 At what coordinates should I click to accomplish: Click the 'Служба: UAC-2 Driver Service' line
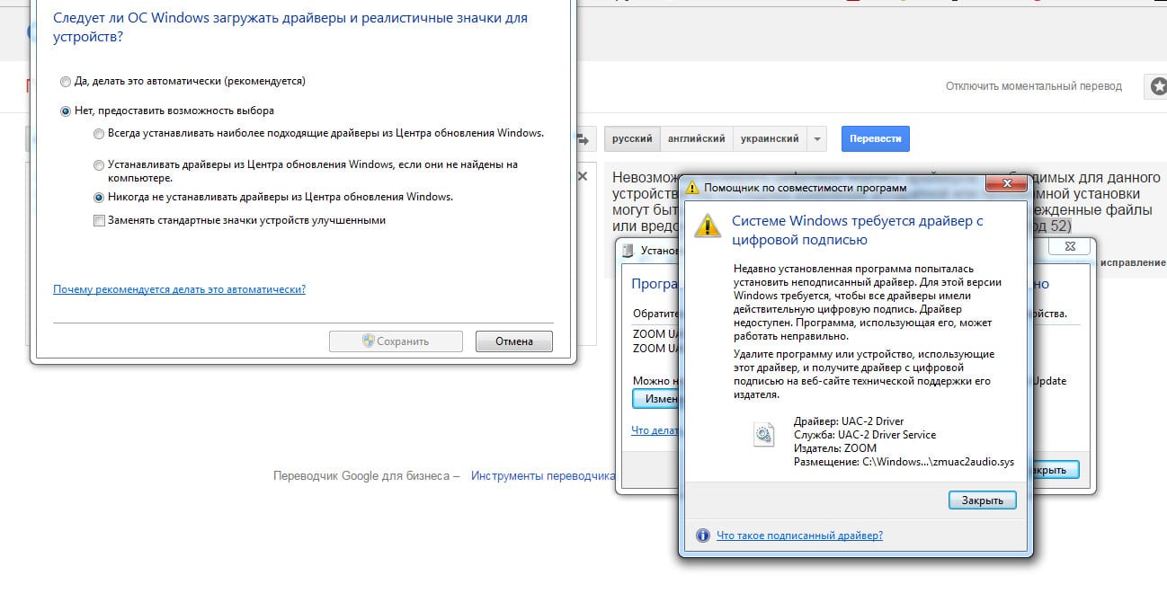pyautogui.click(x=865, y=435)
